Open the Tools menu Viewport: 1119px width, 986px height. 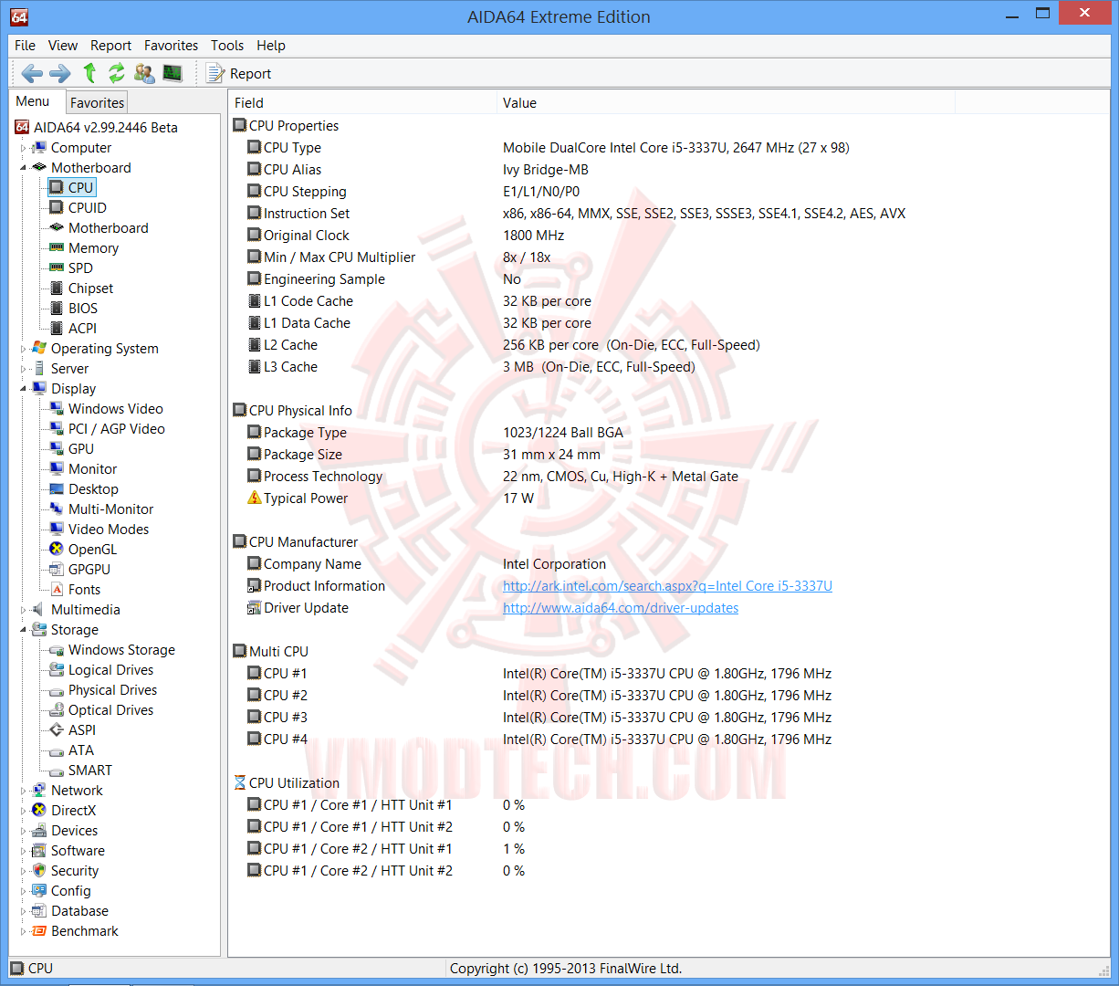click(227, 46)
